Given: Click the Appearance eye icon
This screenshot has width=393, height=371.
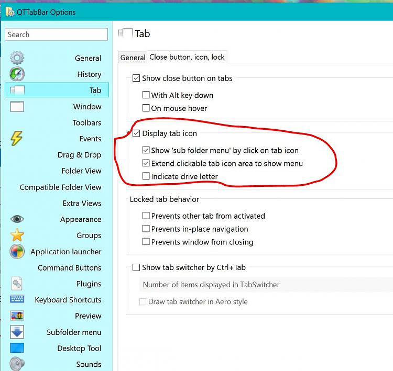Looking at the screenshot, I should tap(17, 219).
